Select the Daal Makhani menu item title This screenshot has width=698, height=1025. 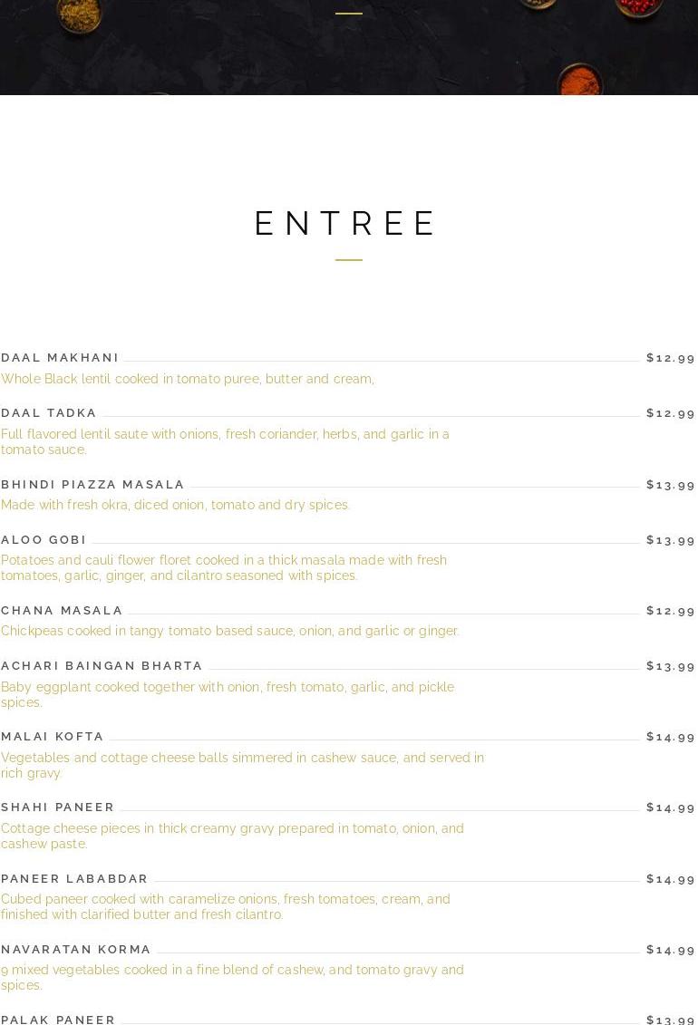60,358
